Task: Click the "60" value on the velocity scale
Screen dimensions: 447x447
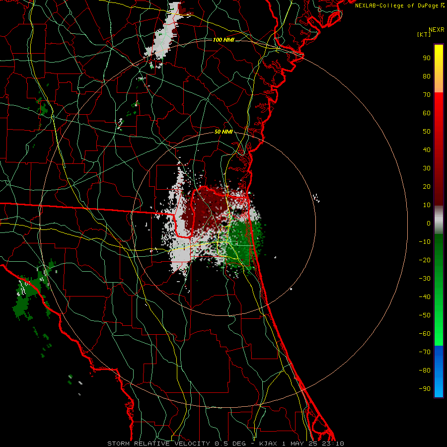Action: 427,113
